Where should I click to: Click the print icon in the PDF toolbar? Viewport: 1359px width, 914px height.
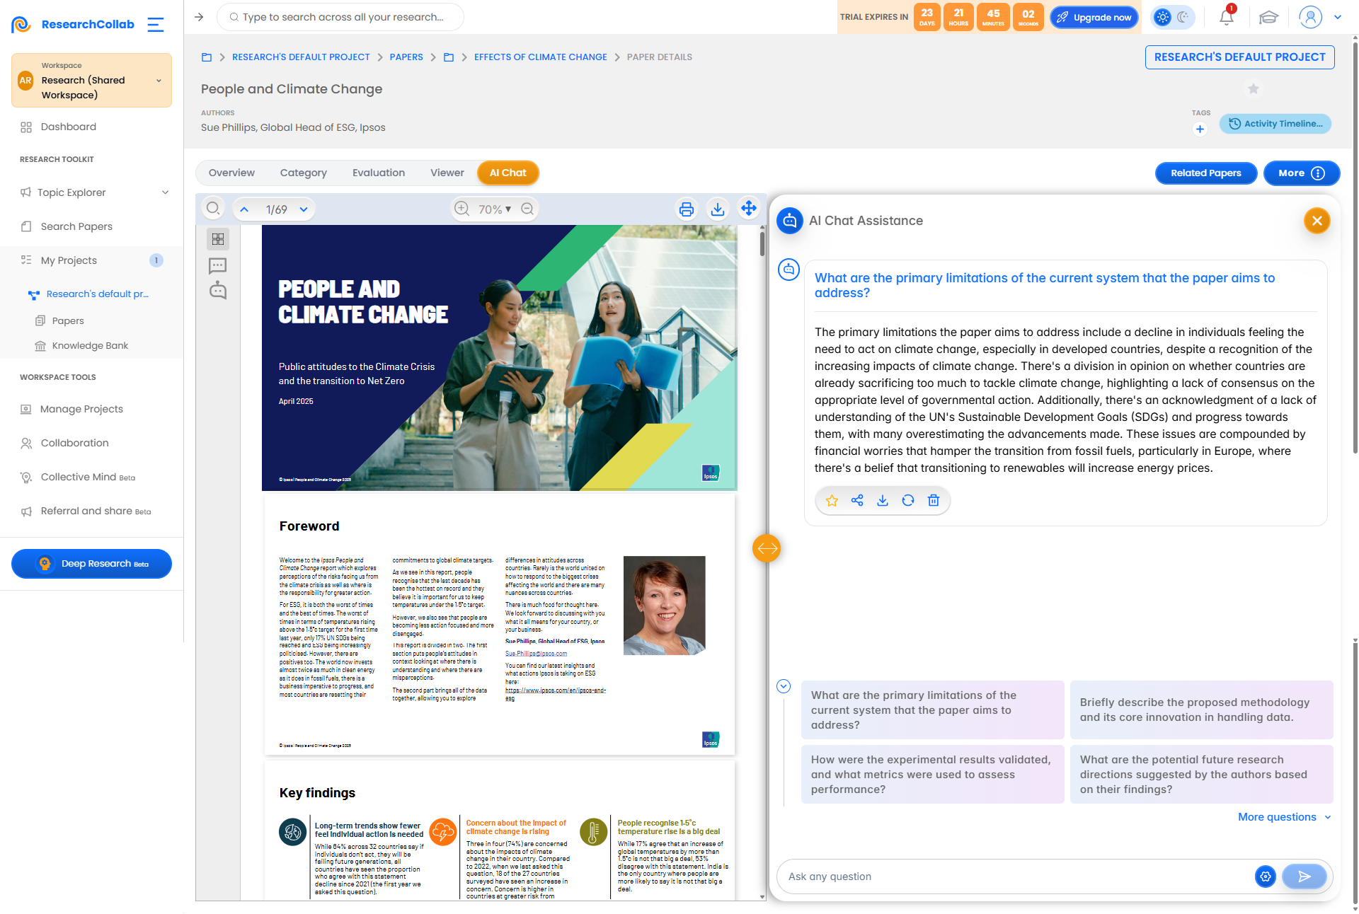(686, 209)
